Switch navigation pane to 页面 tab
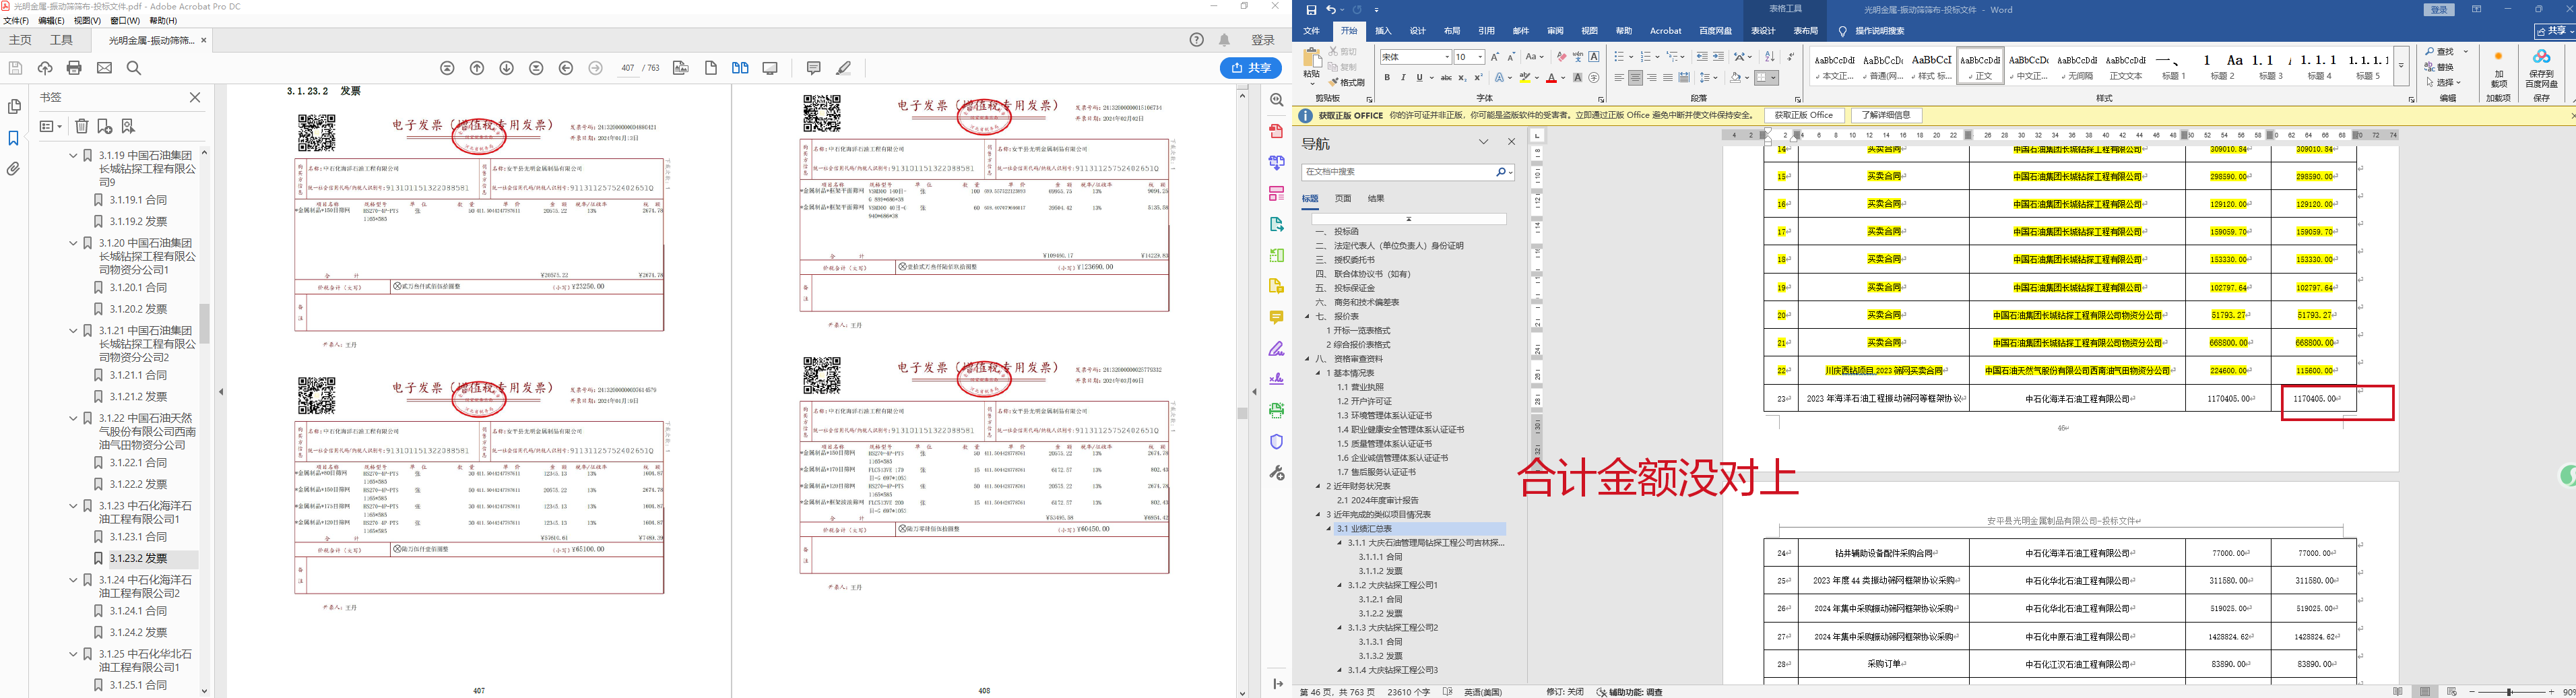The height and width of the screenshot is (698, 2576). [1343, 199]
